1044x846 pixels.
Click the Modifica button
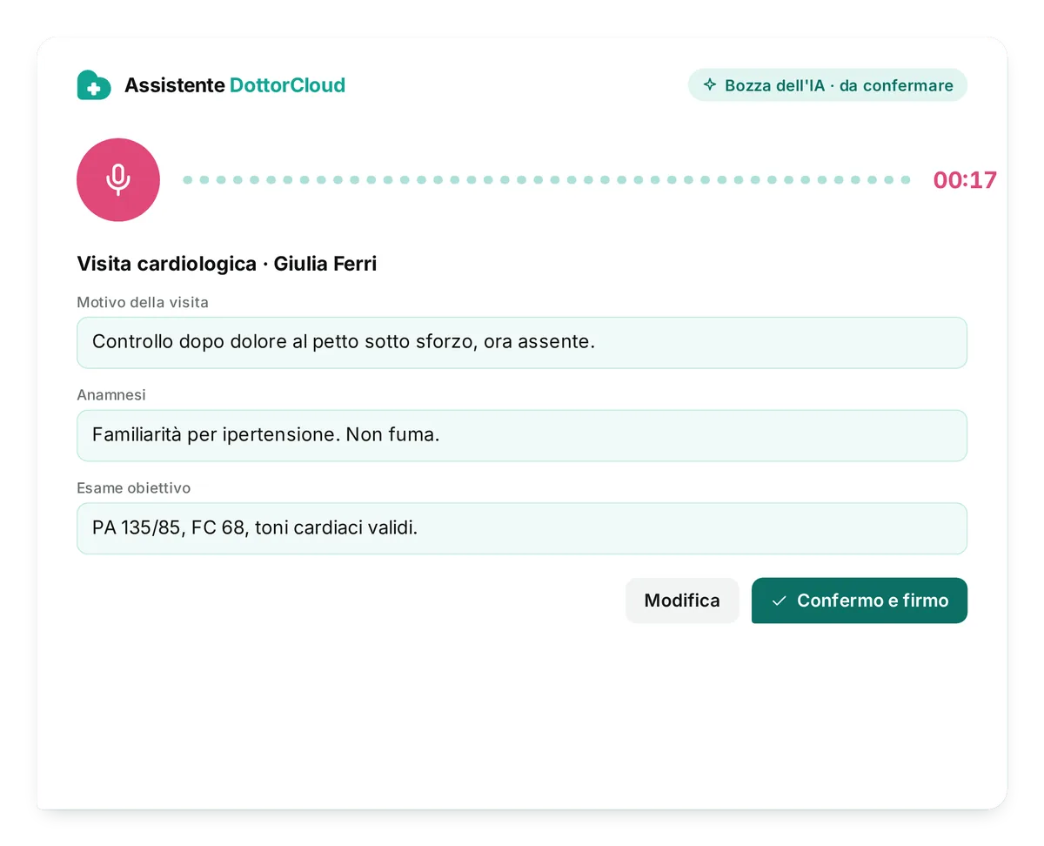(682, 601)
